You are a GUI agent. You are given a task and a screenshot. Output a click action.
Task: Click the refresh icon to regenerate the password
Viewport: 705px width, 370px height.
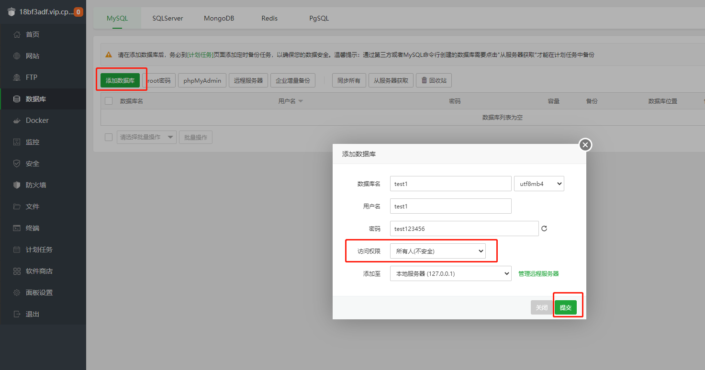(544, 229)
